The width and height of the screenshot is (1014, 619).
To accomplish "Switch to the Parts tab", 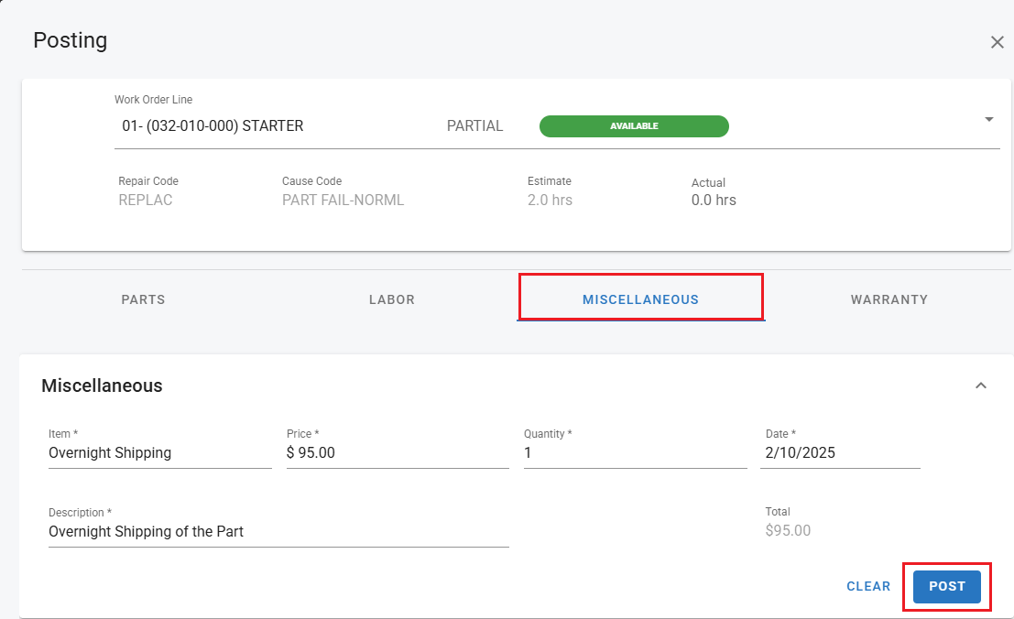I will pyautogui.click(x=143, y=299).
